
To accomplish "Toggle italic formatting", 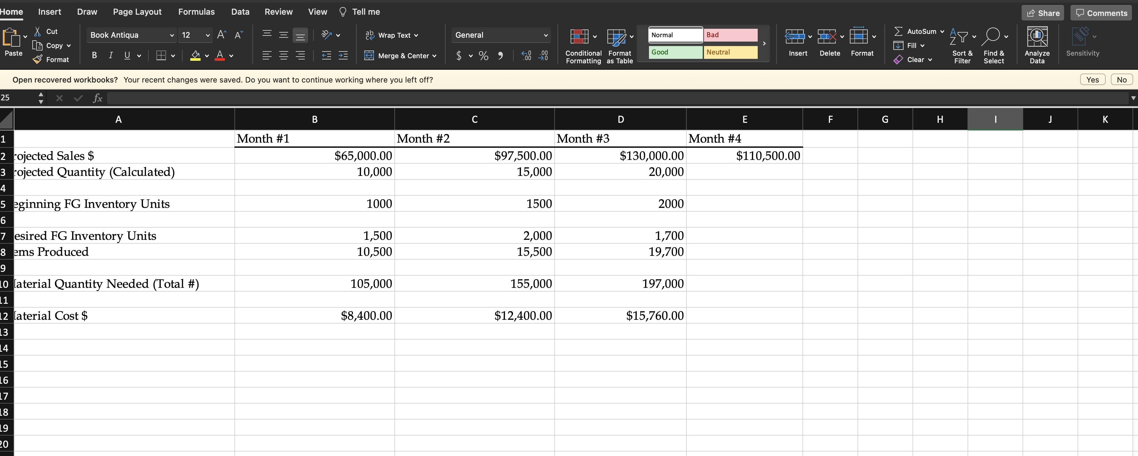I will [110, 55].
